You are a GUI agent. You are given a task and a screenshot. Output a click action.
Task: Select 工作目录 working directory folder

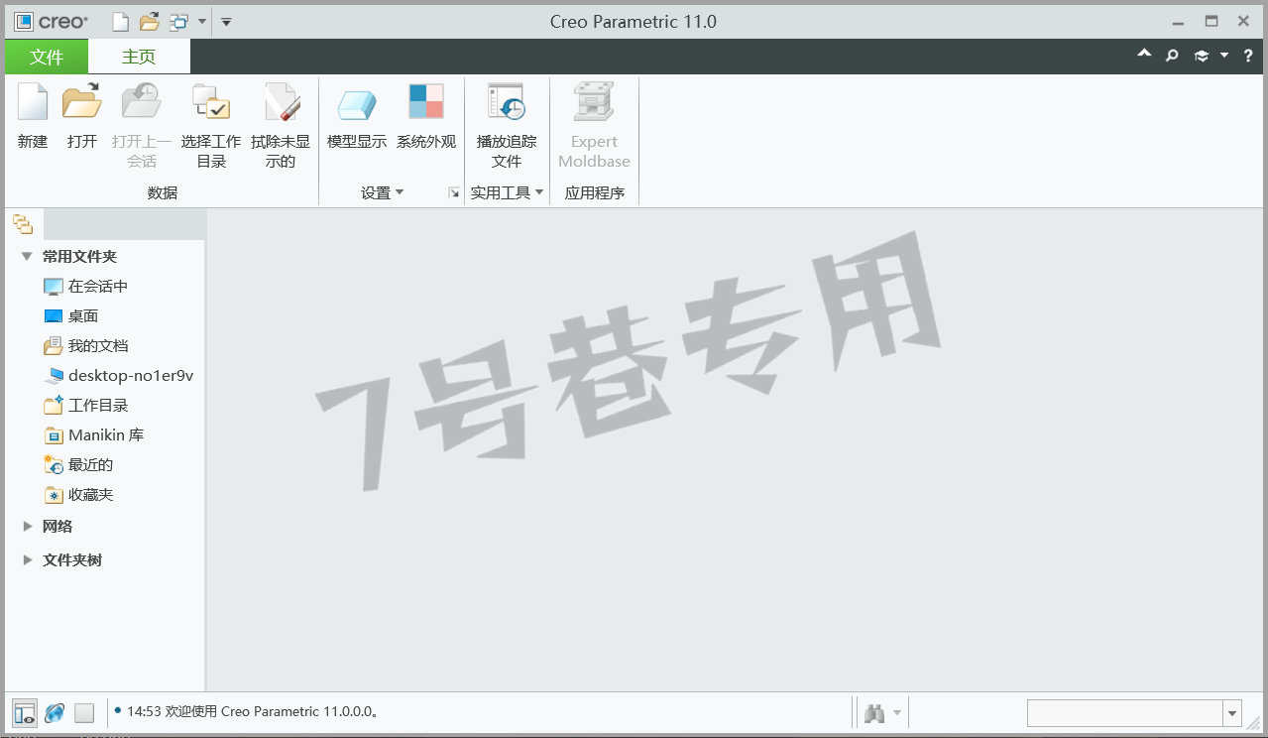[x=85, y=405]
